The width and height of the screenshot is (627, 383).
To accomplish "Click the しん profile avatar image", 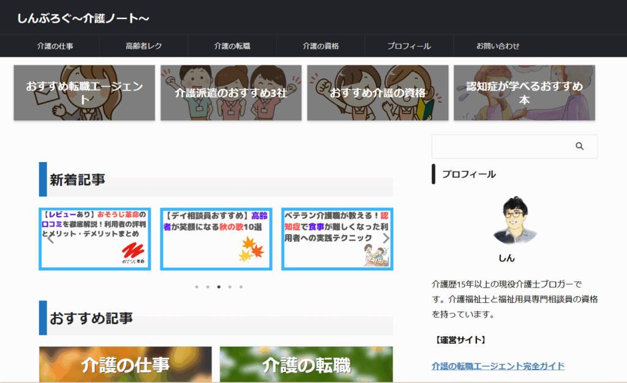I will click(x=514, y=220).
